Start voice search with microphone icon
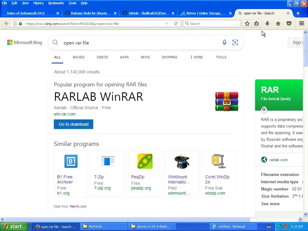The width and height of the screenshot is (308, 231). pyautogui.click(x=224, y=42)
